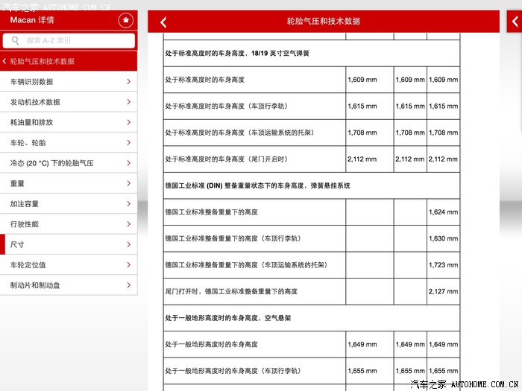Click the Macan 详情 title text
This screenshot has height=391, width=522.
(32, 20)
